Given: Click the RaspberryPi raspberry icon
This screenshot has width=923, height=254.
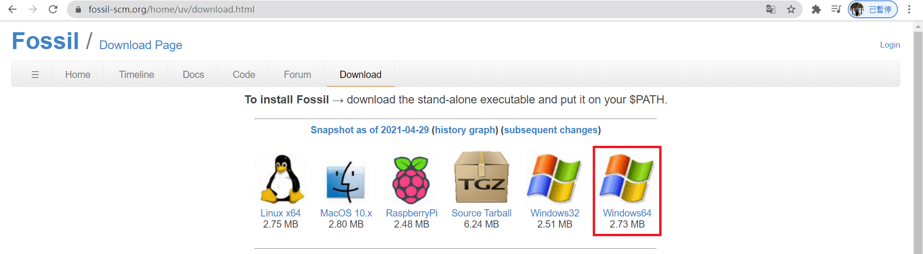Looking at the screenshot, I should tap(411, 180).
